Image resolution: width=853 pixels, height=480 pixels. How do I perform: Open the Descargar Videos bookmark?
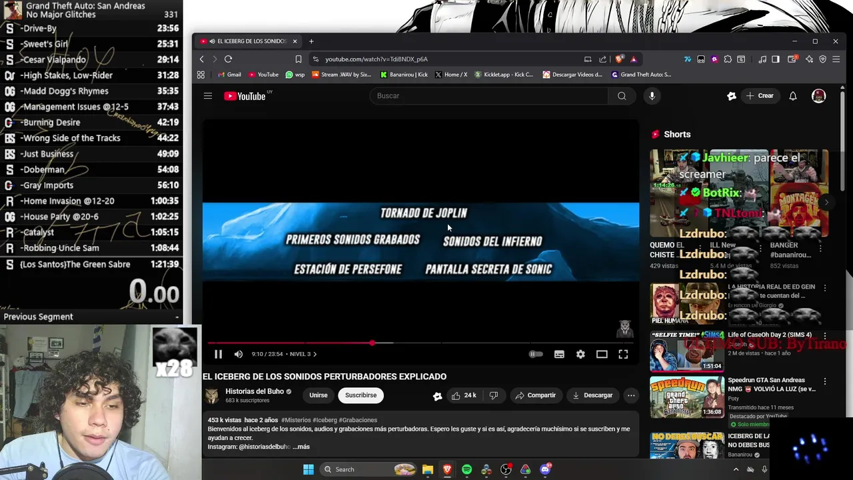(x=572, y=75)
